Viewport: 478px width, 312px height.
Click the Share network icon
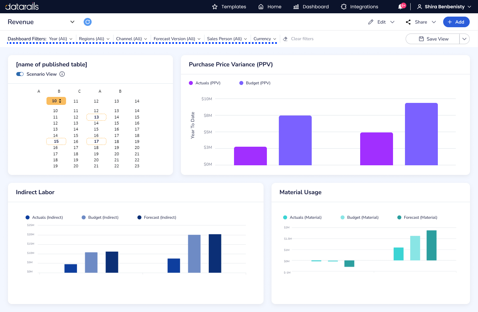[408, 22]
